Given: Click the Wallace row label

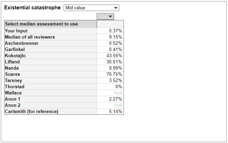Looking at the screenshot, I should (13, 93).
